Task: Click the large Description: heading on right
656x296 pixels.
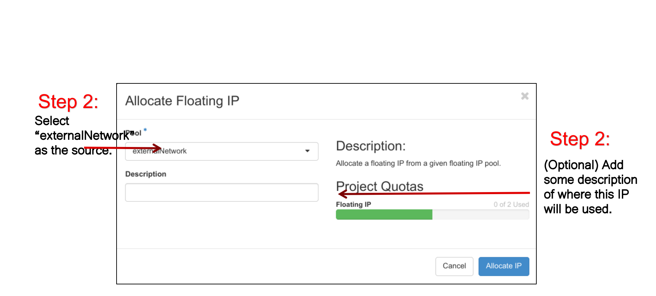Action: [371, 146]
